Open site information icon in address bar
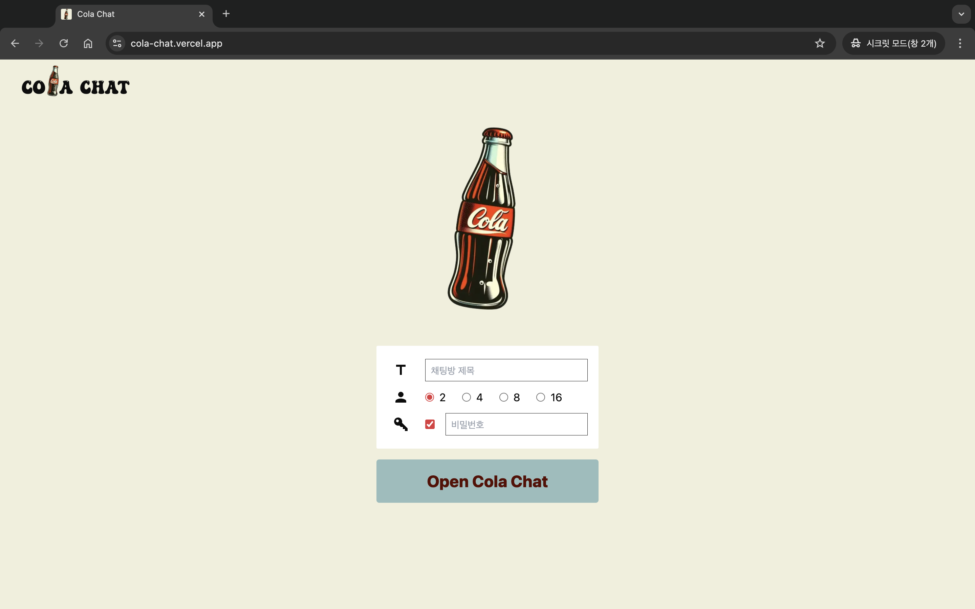975x609 pixels. (117, 43)
